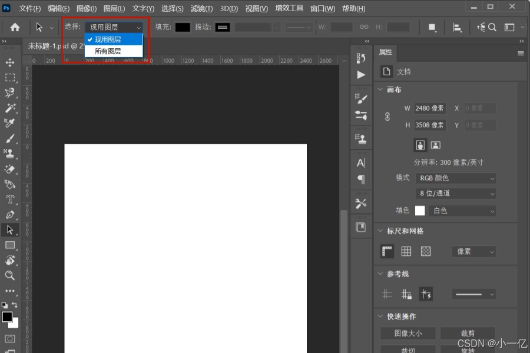530x353 pixels.
Task: Set canvas to portrait orientation
Action: coord(420,145)
